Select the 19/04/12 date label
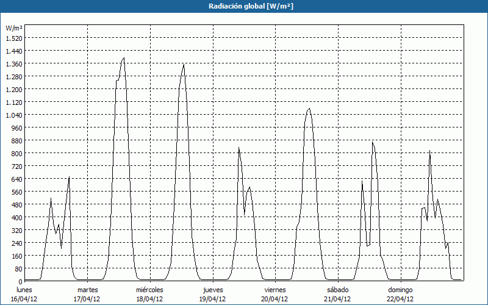 [213, 299]
